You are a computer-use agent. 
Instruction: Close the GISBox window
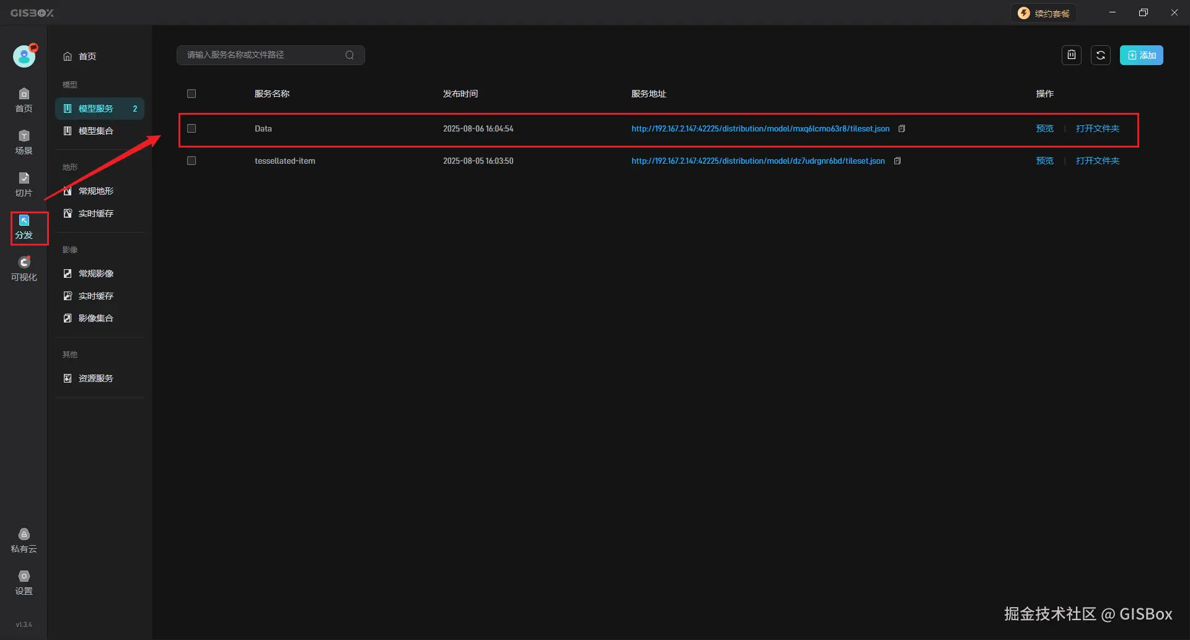tap(1175, 12)
